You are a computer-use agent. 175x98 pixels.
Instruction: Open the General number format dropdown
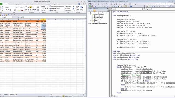pos(47,6)
